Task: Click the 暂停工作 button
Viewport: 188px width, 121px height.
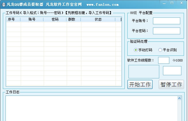Action: [x=171, y=84]
